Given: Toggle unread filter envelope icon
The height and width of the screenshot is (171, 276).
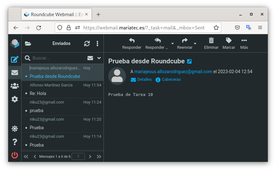Looking at the screenshot, I should (x=90, y=58).
